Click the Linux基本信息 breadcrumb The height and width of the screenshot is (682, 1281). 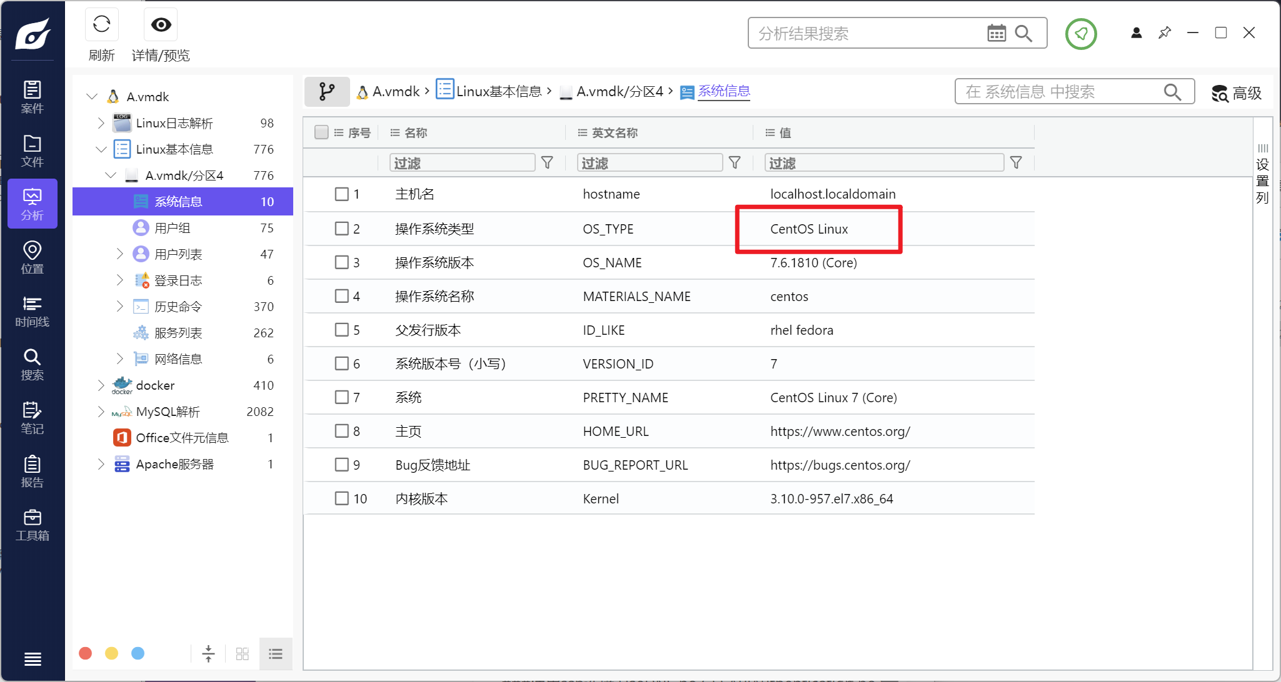489,91
